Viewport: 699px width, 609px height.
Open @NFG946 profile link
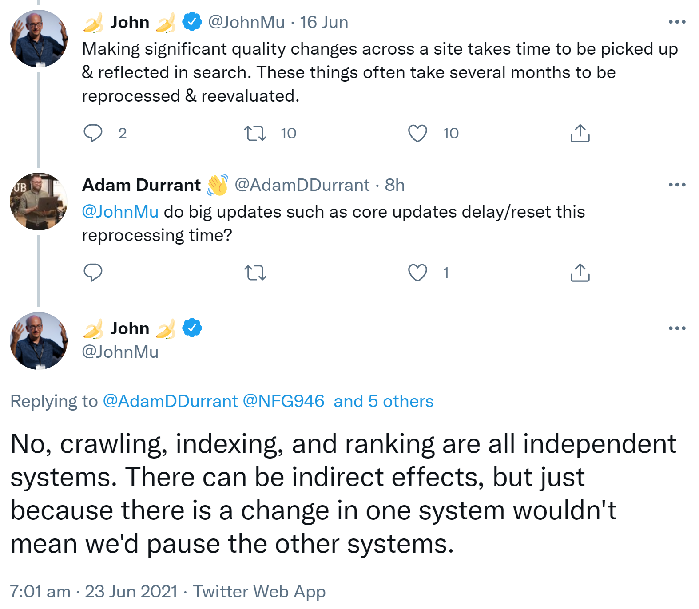[x=283, y=401]
